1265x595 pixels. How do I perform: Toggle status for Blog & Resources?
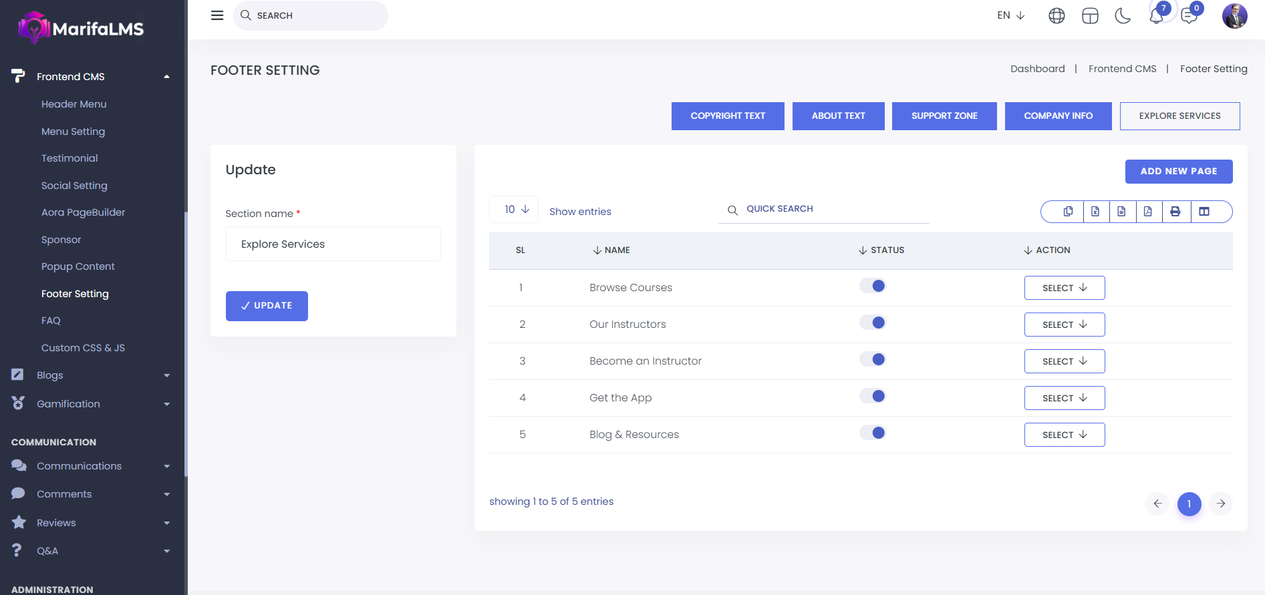click(873, 433)
